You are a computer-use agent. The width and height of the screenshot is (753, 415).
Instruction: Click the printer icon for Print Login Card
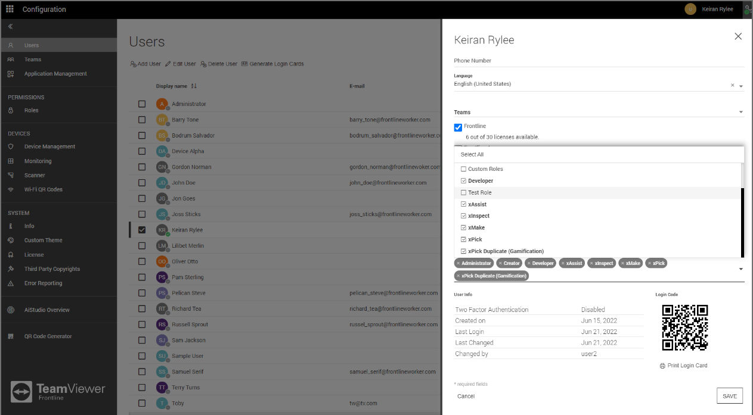[662, 366]
